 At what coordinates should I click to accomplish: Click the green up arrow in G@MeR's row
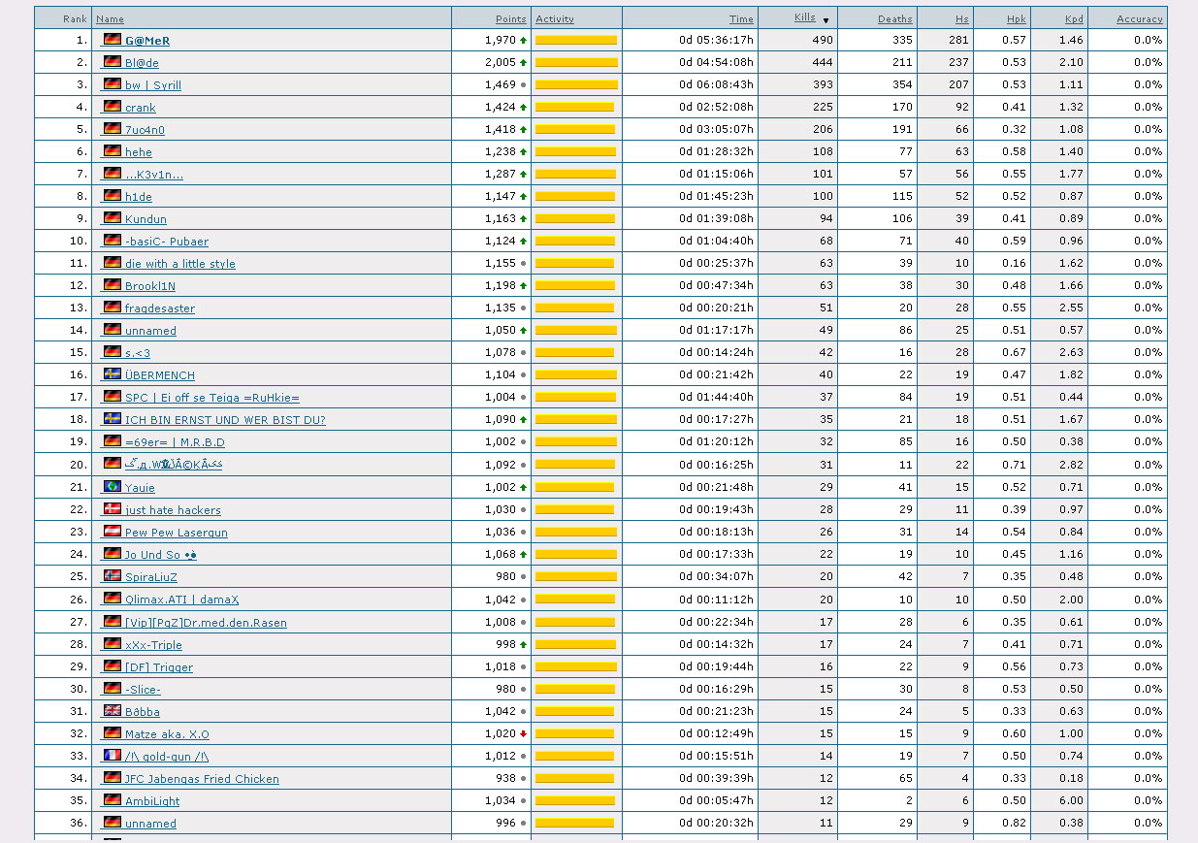[x=524, y=41]
